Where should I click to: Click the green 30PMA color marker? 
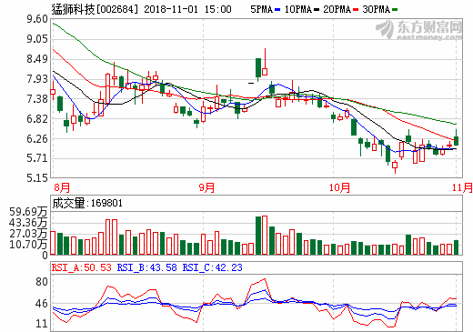click(x=395, y=10)
